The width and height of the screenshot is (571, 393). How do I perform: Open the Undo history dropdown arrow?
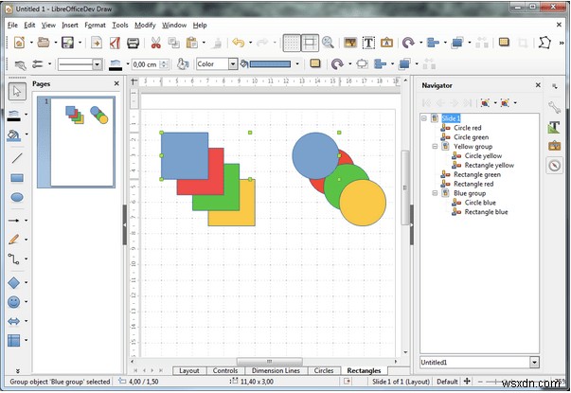point(250,43)
